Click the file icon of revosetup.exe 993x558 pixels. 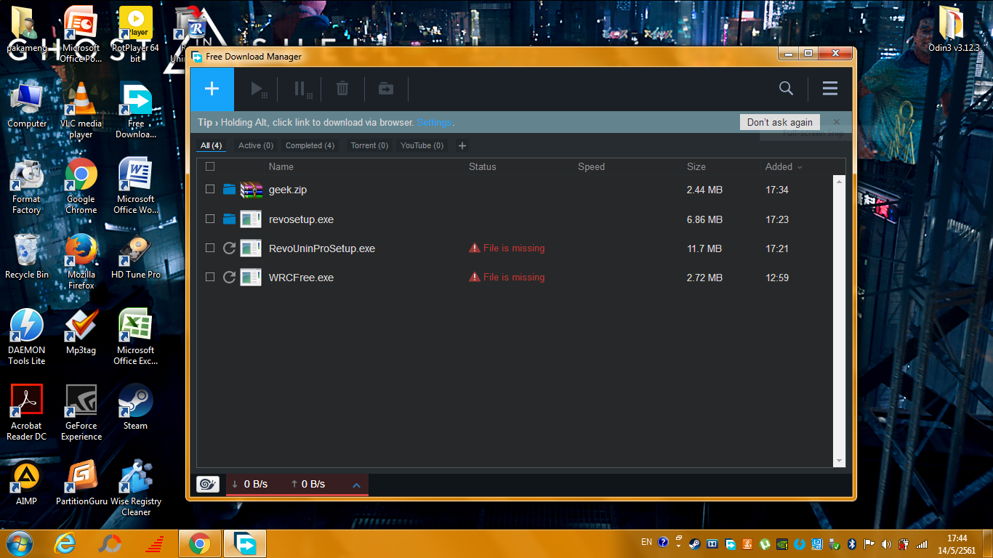coord(251,219)
